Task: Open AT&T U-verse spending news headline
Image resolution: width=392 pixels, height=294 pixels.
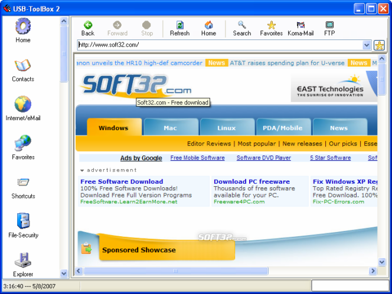Action: tap(287, 63)
